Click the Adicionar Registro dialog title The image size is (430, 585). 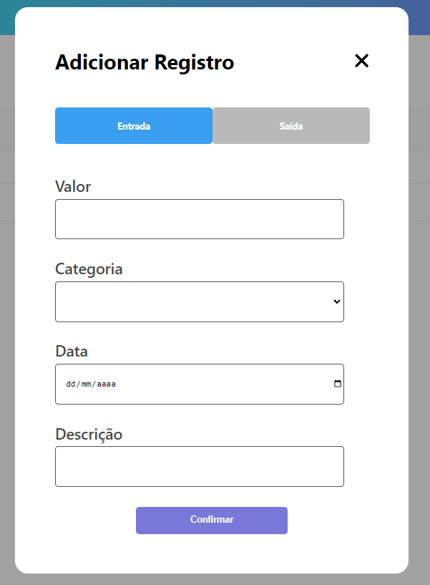coord(144,62)
